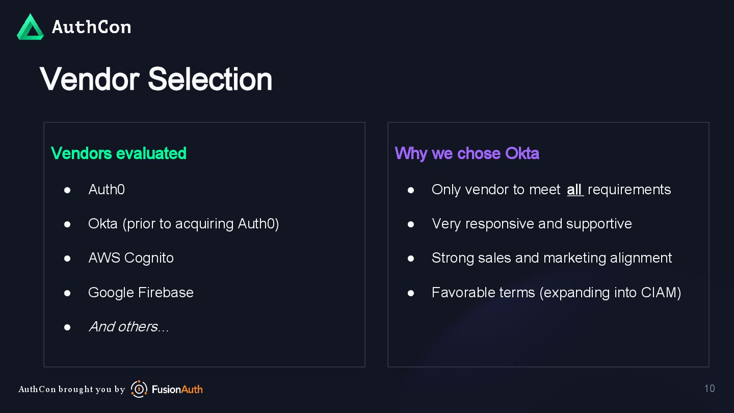Click the green AuthCon triangle logo
This screenshot has width=734, height=413.
[30, 27]
